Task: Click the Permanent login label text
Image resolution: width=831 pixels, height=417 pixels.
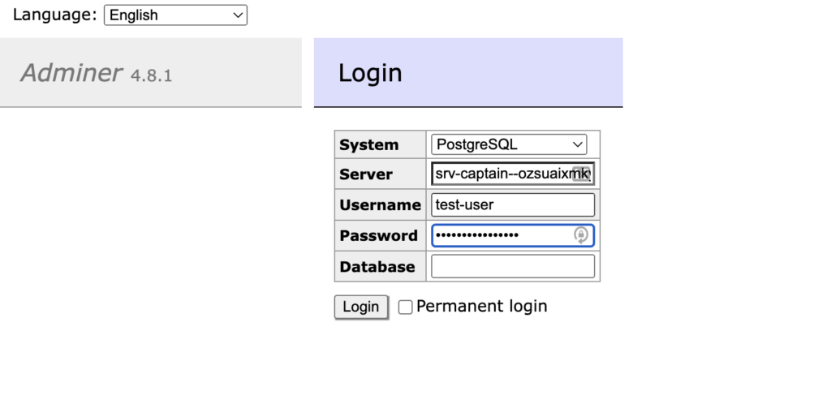Action: [x=481, y=306]
